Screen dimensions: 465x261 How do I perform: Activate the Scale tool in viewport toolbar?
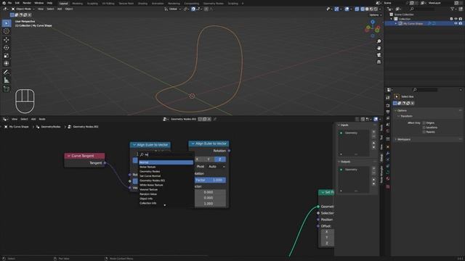coord(7,56)
